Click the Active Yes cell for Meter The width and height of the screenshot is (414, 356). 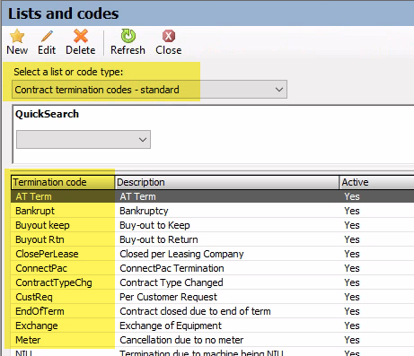point(352,340)
